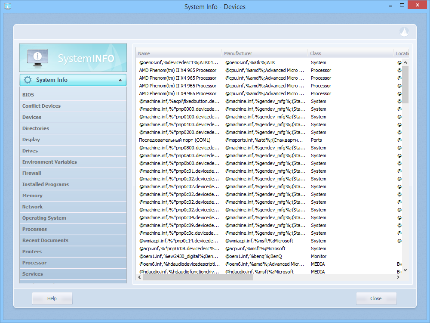Select the *pnp0c09 device row
Screen dimensions: 430x323
pyautogui.click(x=269, y=225)
